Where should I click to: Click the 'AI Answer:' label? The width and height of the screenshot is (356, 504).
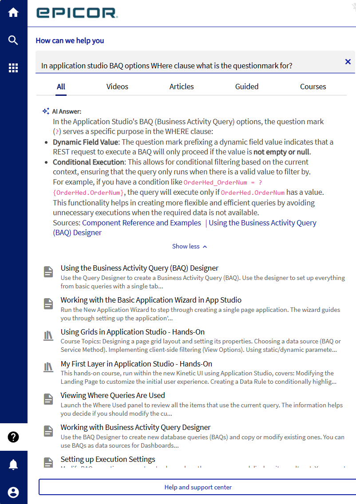click(67, 111)
